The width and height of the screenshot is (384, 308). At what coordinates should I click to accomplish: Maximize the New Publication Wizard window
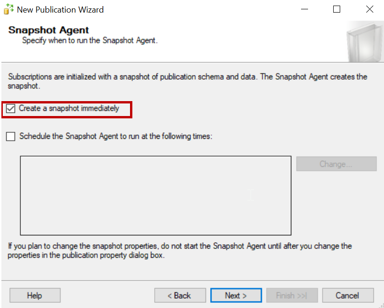point(336,9)
